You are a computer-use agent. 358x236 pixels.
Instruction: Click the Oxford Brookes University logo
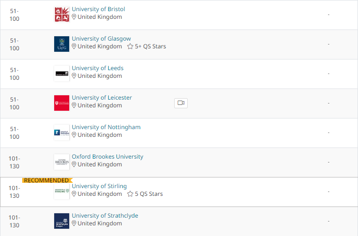(61, 162)
